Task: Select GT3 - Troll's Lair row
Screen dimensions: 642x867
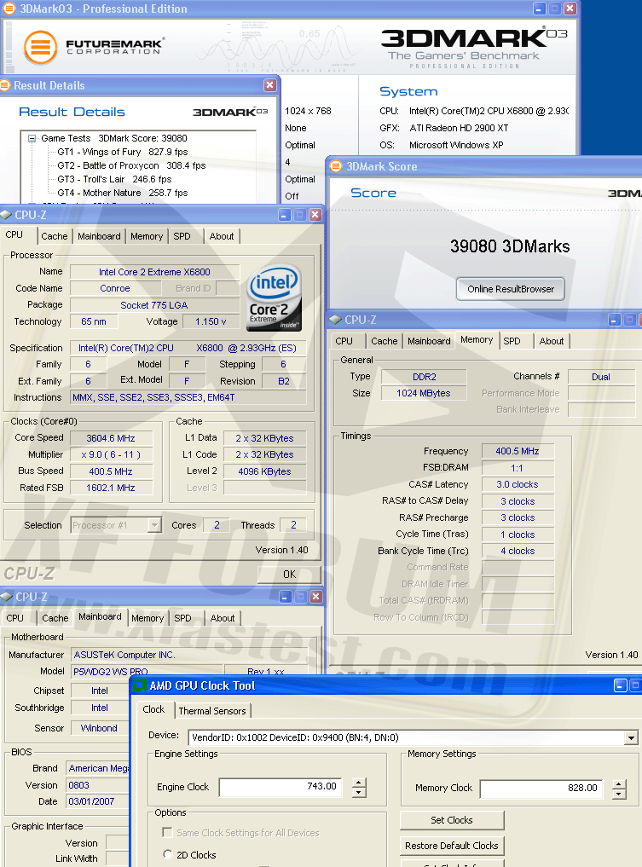Action: point(114,179)
